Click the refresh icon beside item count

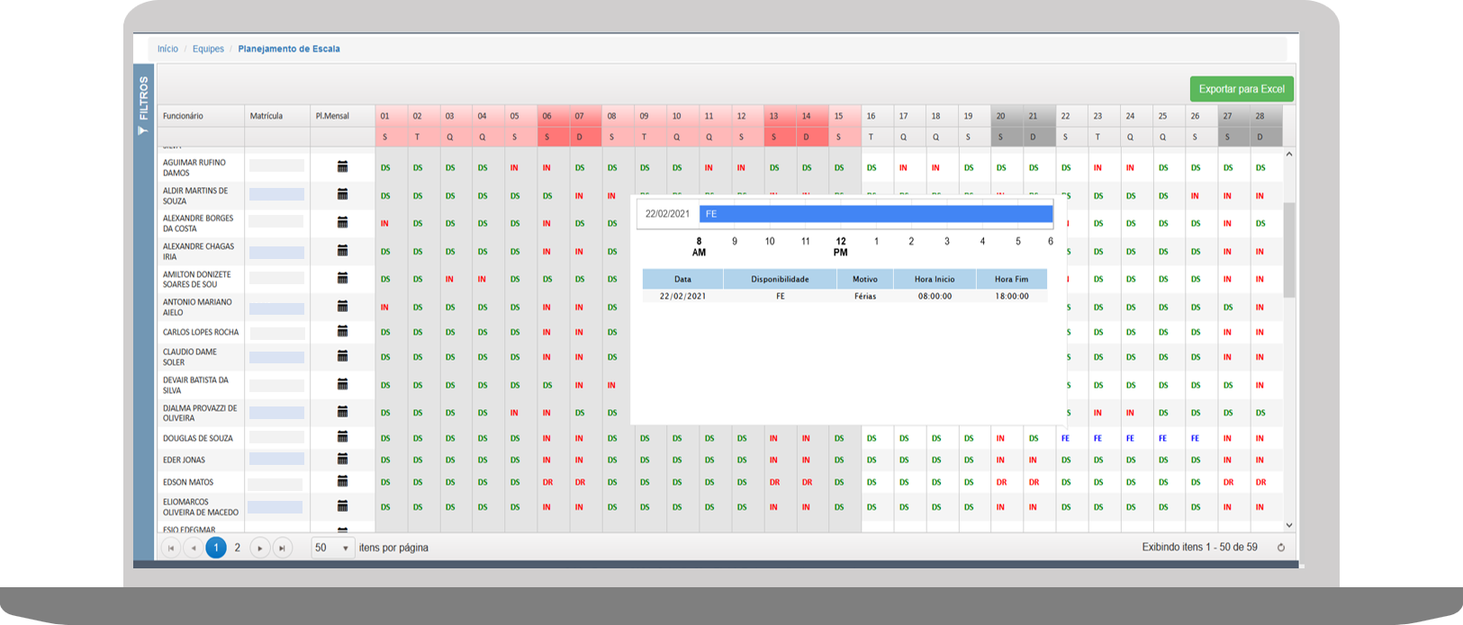pos(1280,548)
